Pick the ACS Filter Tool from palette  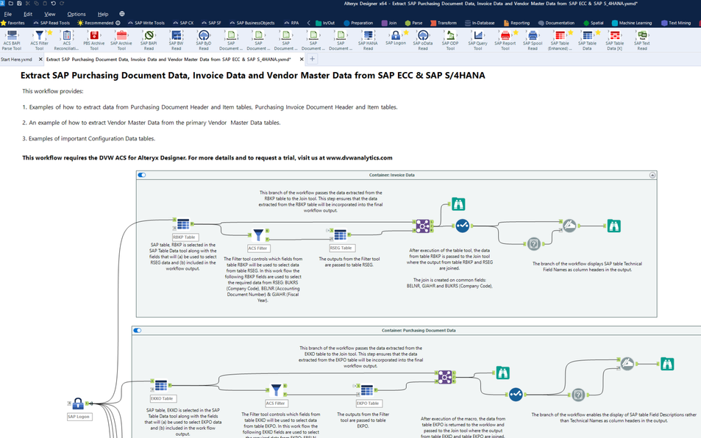tap(39, 40)
